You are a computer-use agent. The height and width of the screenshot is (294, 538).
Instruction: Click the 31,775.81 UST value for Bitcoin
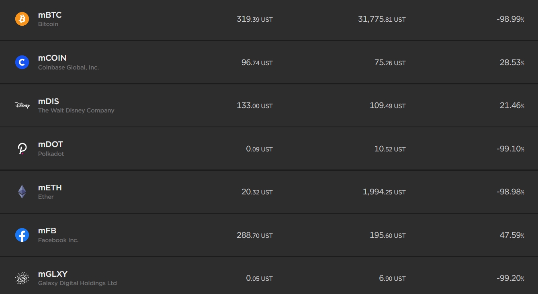pos(382,19)
